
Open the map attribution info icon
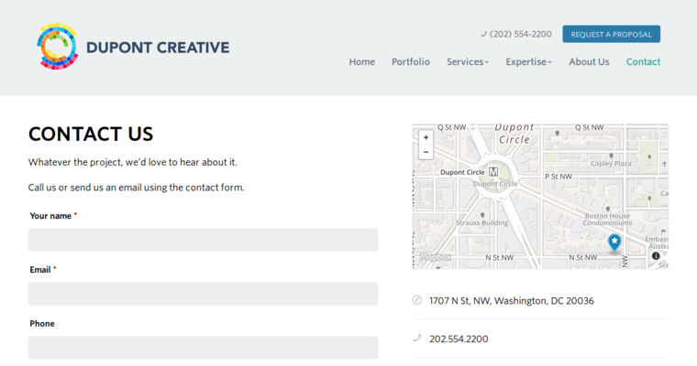656,256
